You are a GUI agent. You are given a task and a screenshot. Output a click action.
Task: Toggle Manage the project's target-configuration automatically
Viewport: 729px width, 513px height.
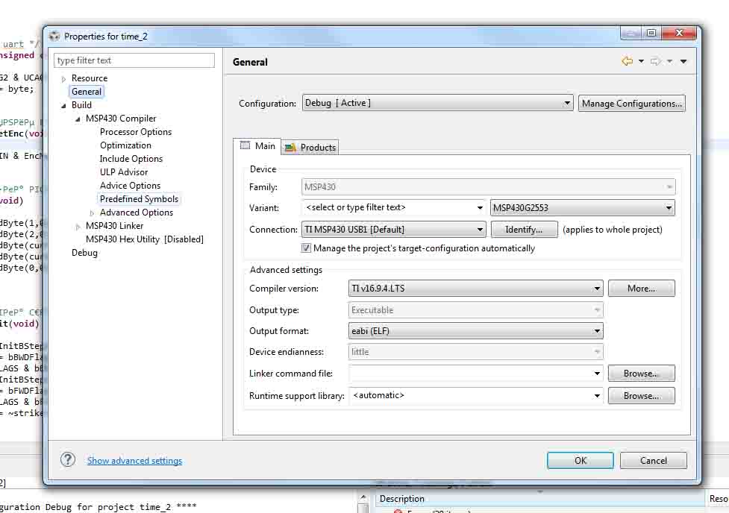306,248
